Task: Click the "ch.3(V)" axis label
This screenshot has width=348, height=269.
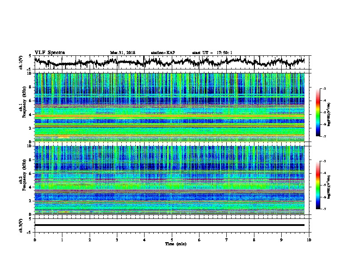Action: (x=21, y=225)
